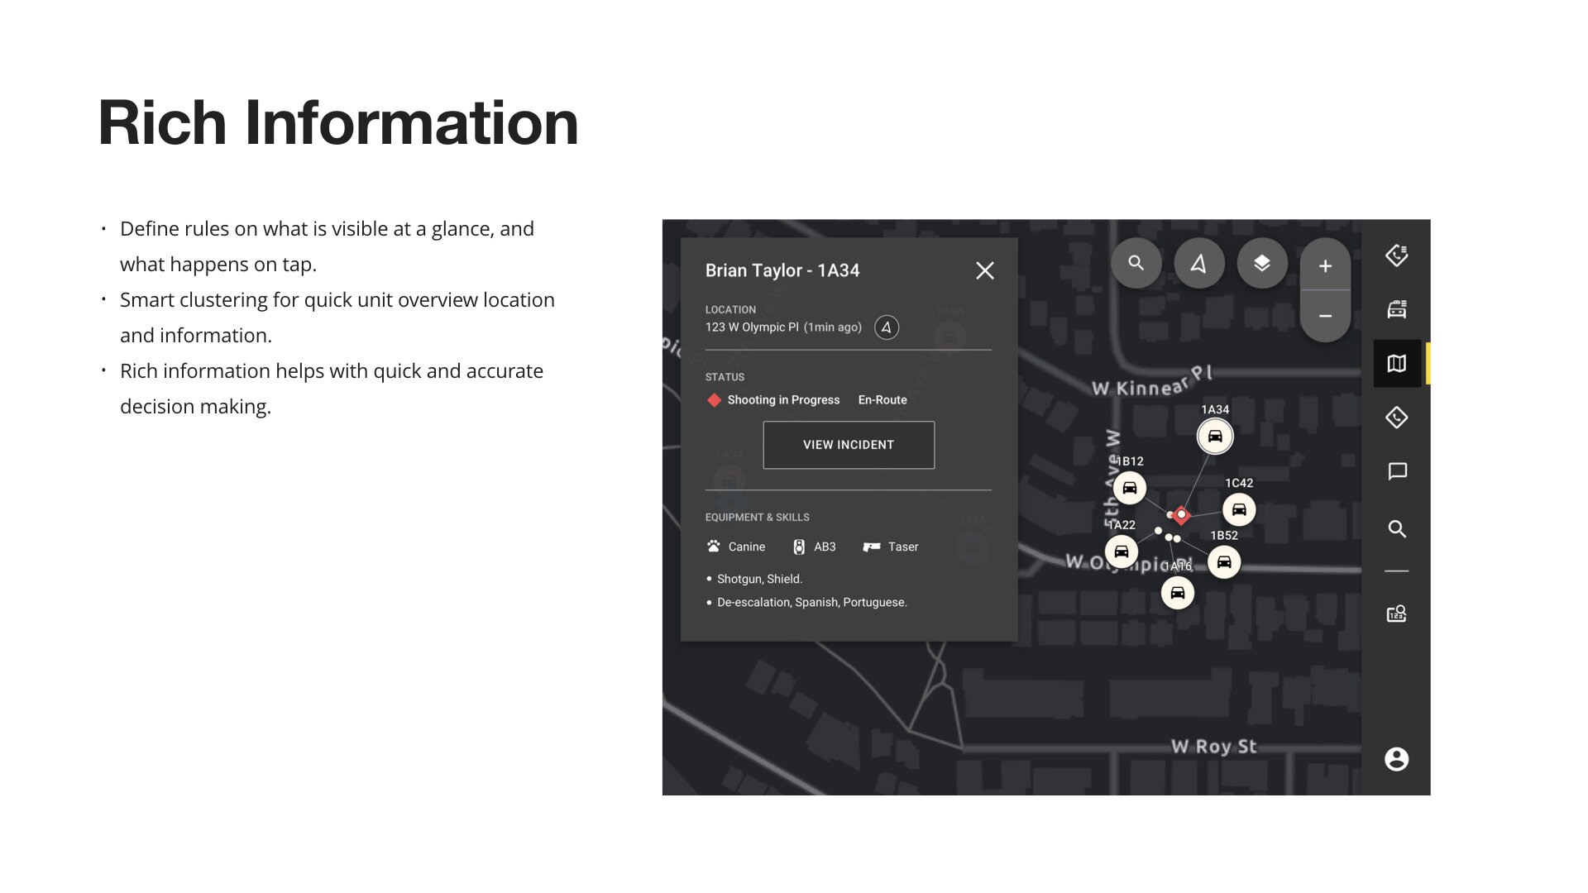1588x893 pixels.
Task: Select unit 1B52 car marker
Action: (x=1224, y=562)
